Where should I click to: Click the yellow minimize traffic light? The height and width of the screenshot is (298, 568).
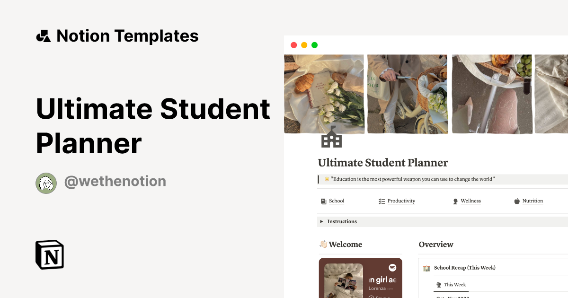[304, 44]
